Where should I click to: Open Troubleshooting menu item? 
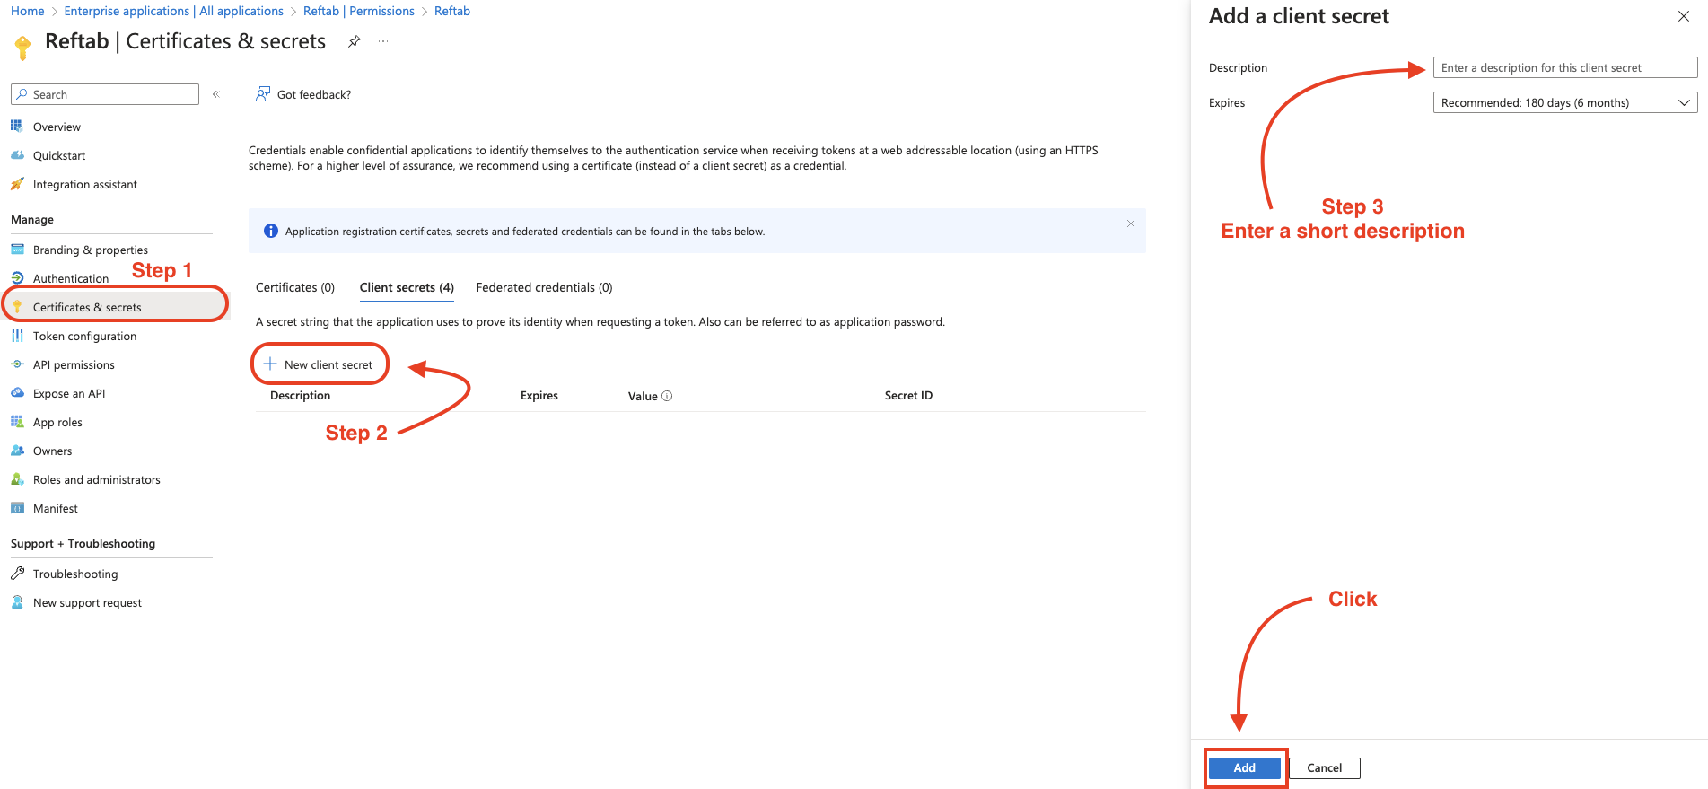click(75, 574)
